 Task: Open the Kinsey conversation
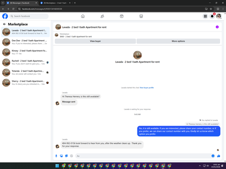[25, 52]
